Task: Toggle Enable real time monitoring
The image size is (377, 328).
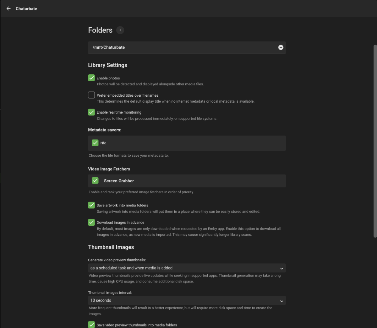Action: coord(91,112)
